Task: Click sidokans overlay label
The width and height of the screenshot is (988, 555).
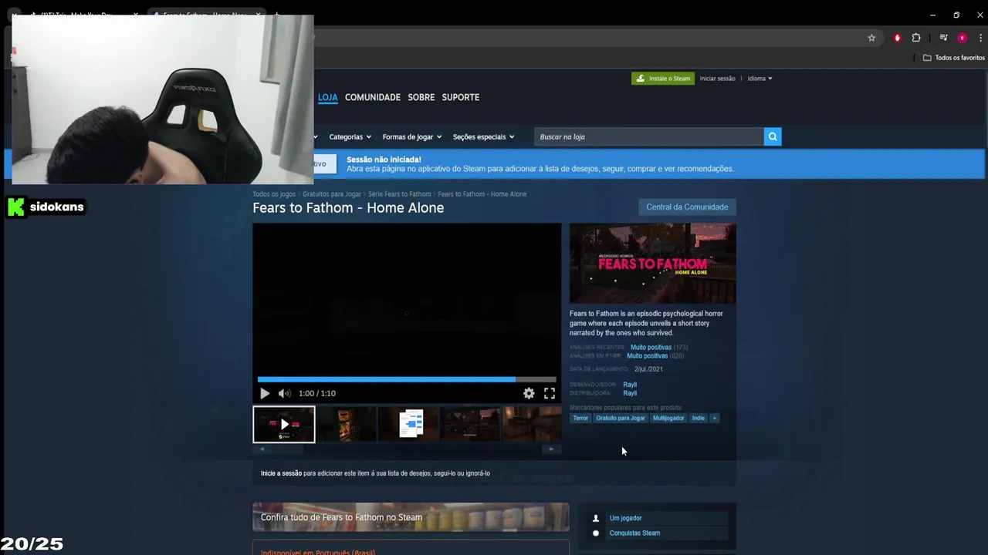Action: 56,207
